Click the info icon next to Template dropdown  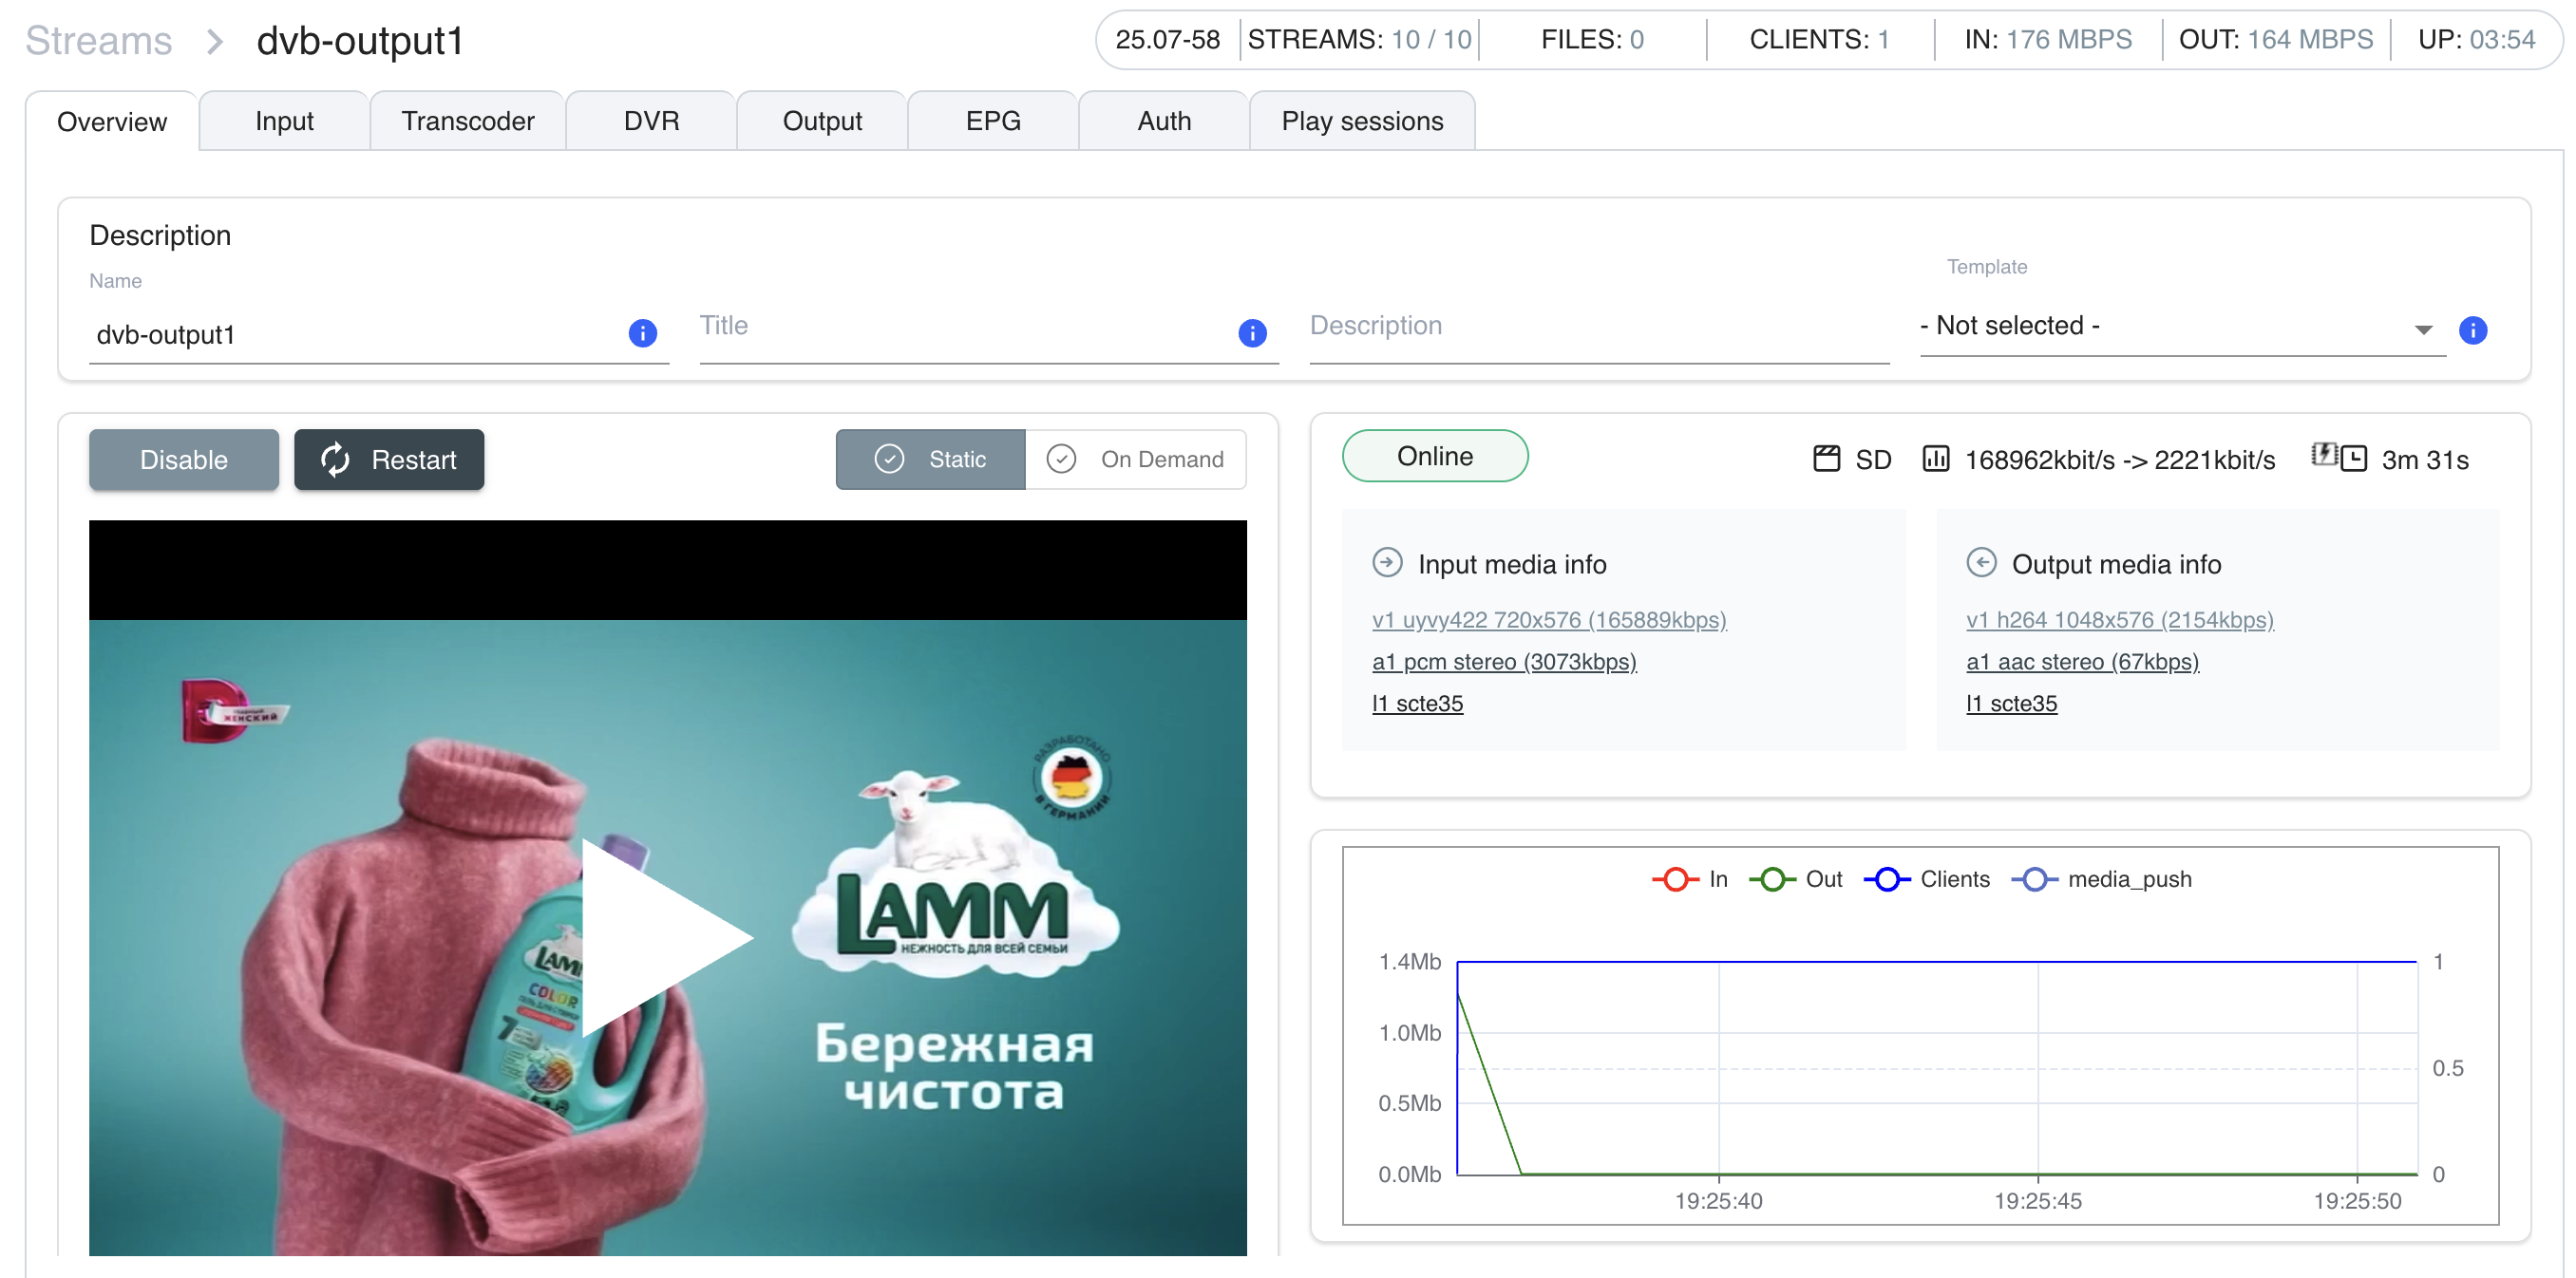click(2472, 329)
